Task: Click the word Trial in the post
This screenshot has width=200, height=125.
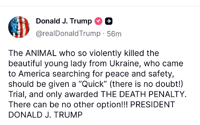Action: [x=17, y=94]
